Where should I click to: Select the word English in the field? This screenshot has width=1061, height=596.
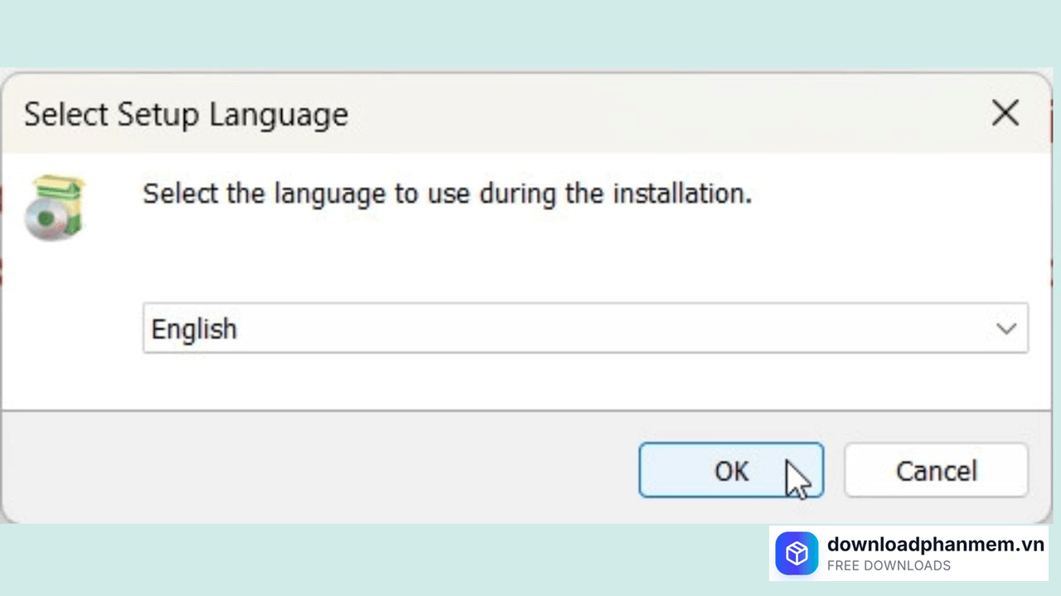[x=194, y=329]
